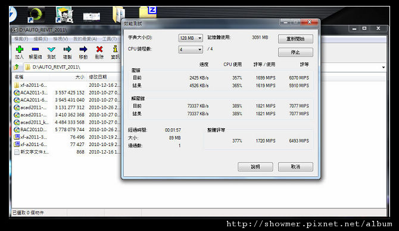Open the File (檔案) menu
This screenshot has width=399, height=231.
[21, 39]
